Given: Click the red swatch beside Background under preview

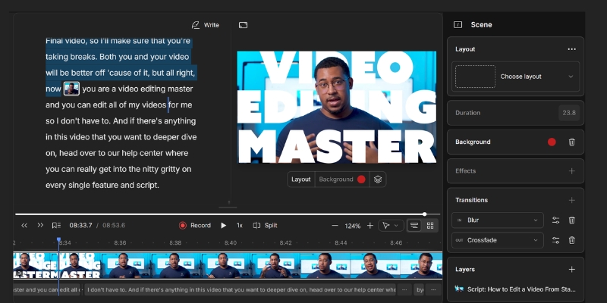Looking at the screenshot, I should [x=361, y=180].
